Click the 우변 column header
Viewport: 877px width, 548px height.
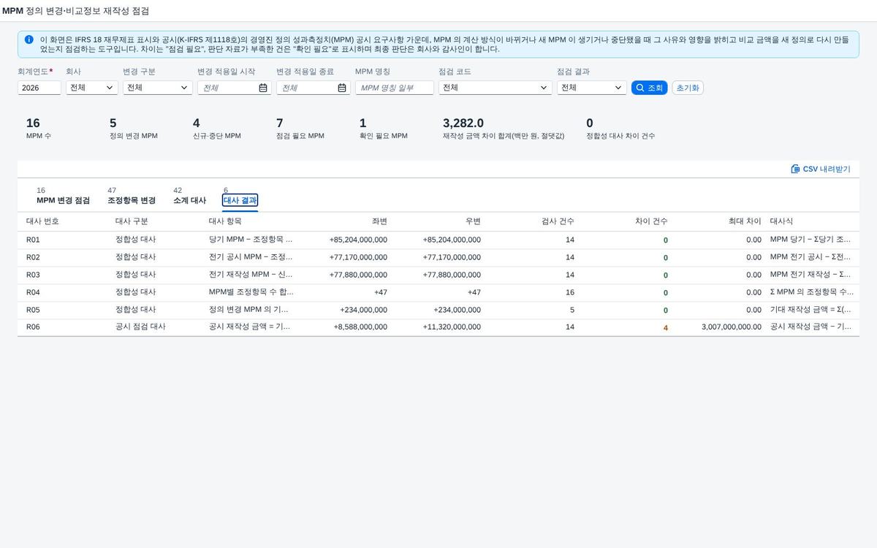tap(473, 221)
